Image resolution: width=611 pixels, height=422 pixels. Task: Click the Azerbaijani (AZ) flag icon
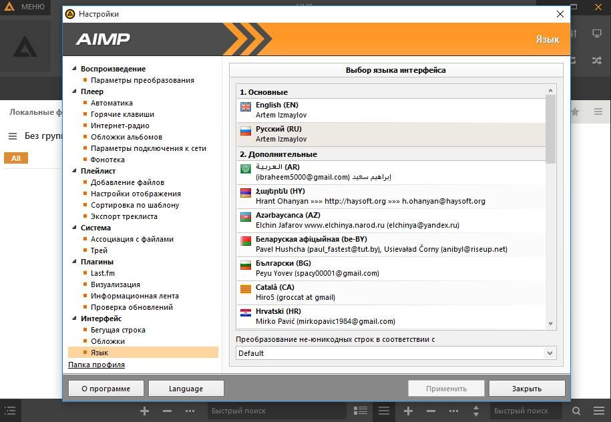tap(246, 216)
